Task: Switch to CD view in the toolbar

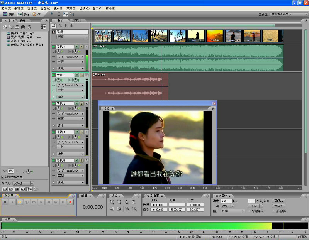Action: point(37,14)
